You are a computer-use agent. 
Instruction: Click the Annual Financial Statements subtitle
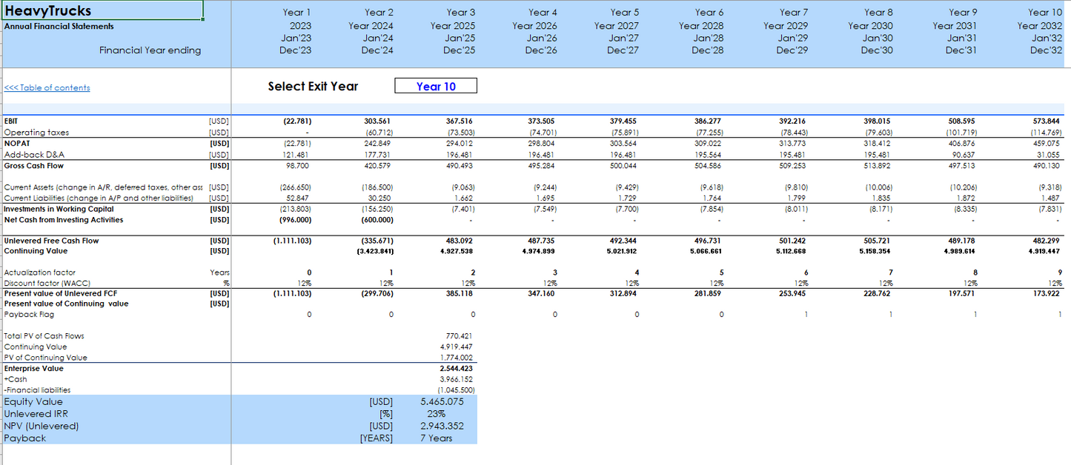tap(59, 27)
